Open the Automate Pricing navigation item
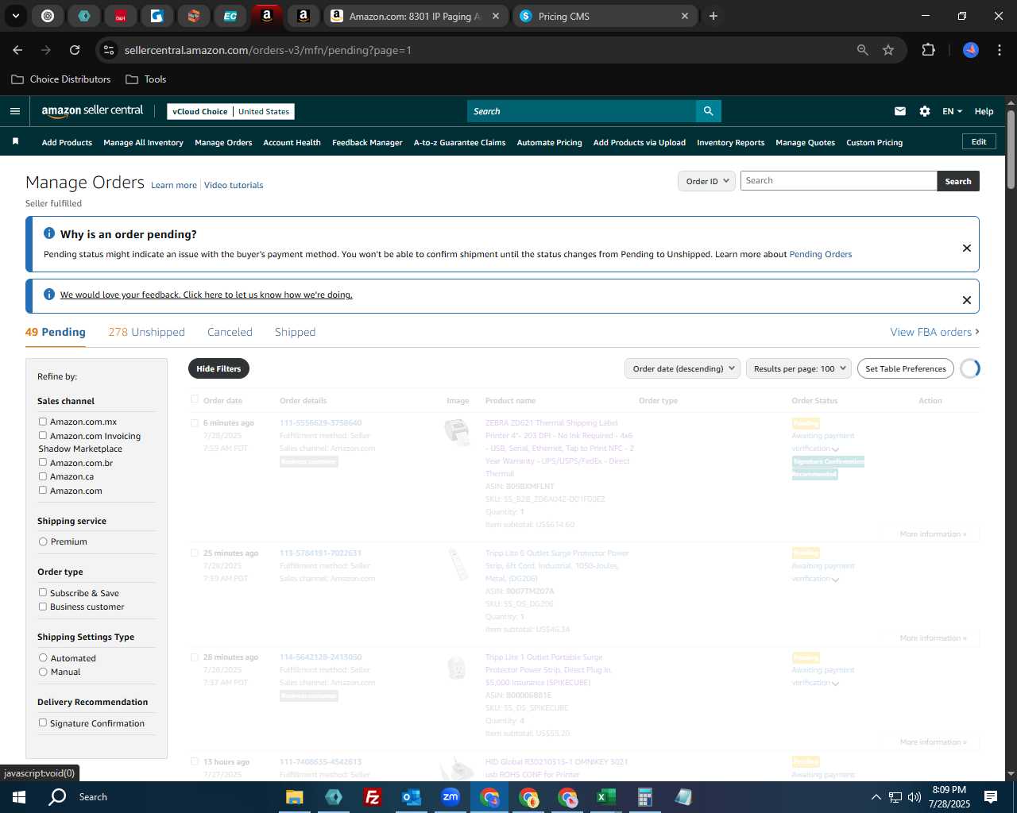Viewport: 1017px width, 813px height. coord(549,143)
